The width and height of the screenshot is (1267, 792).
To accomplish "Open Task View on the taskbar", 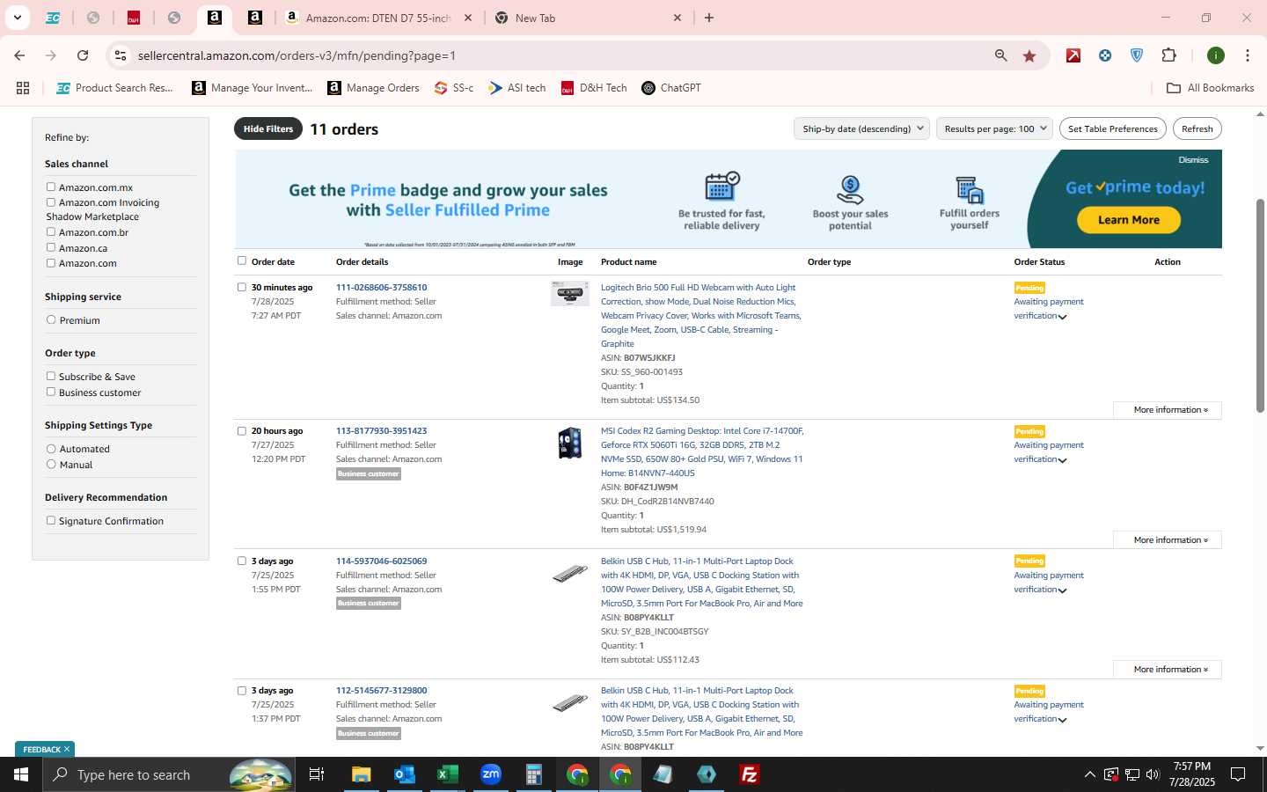I will click(317, 774).
